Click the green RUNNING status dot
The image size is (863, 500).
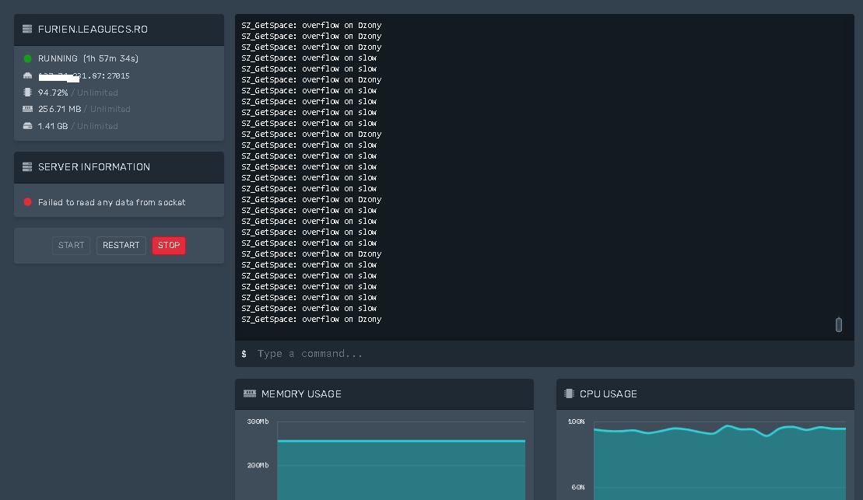pos(27,58)
